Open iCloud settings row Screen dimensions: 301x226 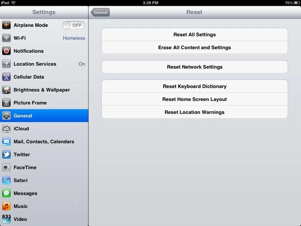[x=44, y=129]
